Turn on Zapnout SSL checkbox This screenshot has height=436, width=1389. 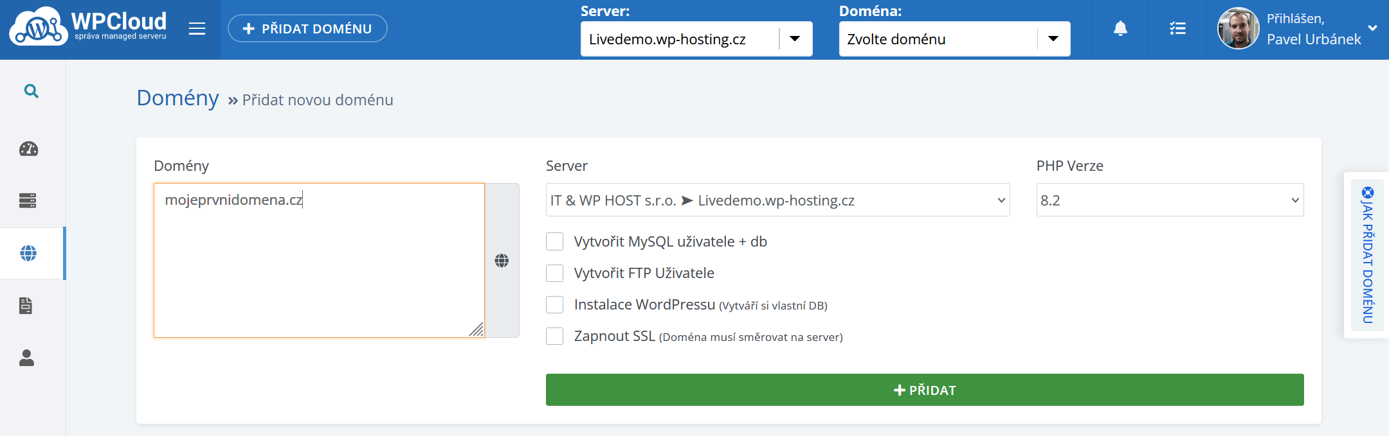pos(554,336)
